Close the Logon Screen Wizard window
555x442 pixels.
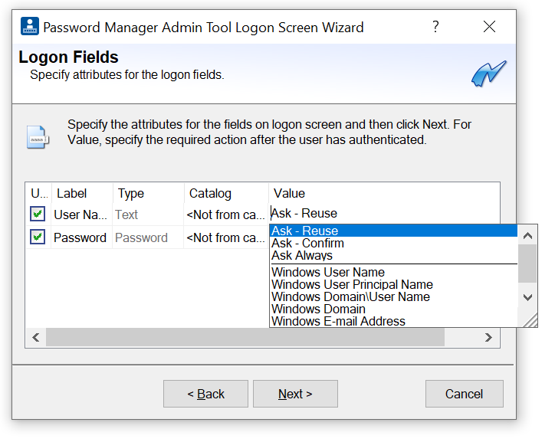coord(489,28)
